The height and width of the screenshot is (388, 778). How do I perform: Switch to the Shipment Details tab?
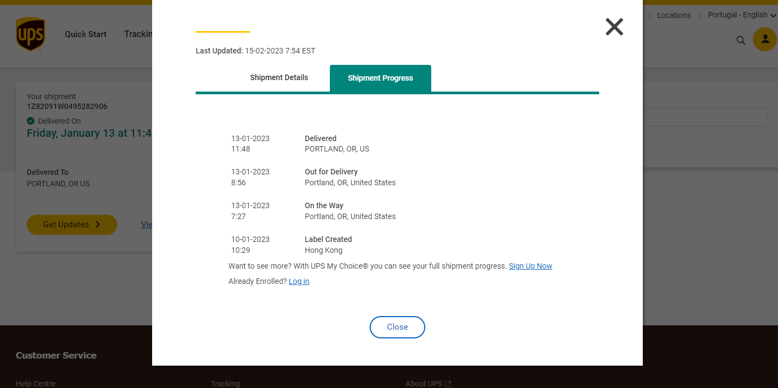pos(279,77)
